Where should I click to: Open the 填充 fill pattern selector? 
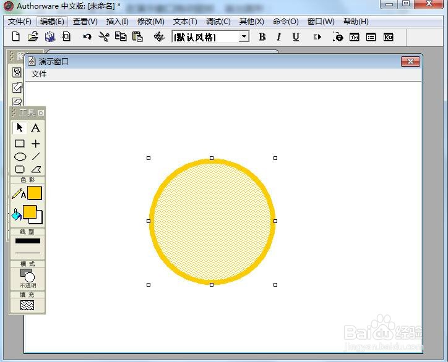pyautogui.click(x=27, y=305)
